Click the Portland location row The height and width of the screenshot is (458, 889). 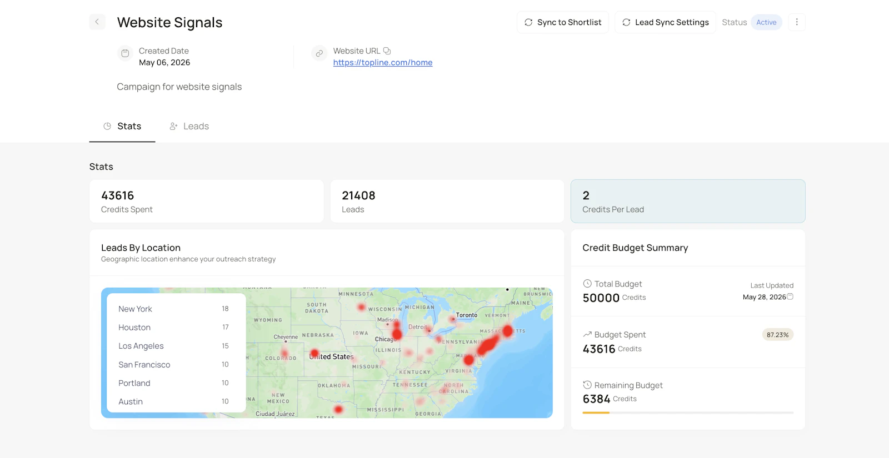(x=174, y=383)
